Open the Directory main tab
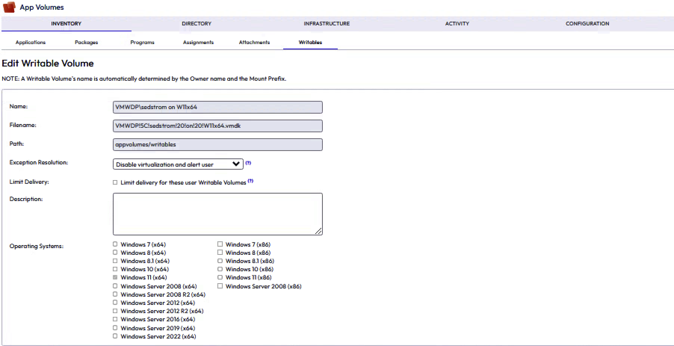 tap(197, 24)
